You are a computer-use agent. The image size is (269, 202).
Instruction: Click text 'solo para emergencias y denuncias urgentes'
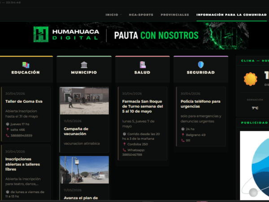(x=201, y=119)
